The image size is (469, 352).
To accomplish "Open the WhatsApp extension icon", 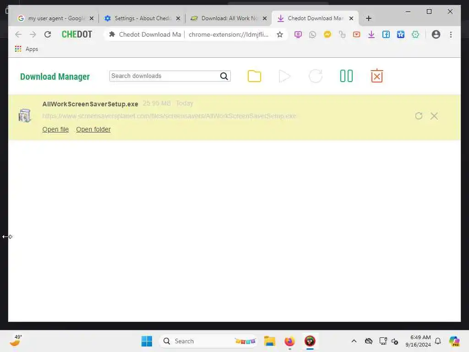I will 312,34.
